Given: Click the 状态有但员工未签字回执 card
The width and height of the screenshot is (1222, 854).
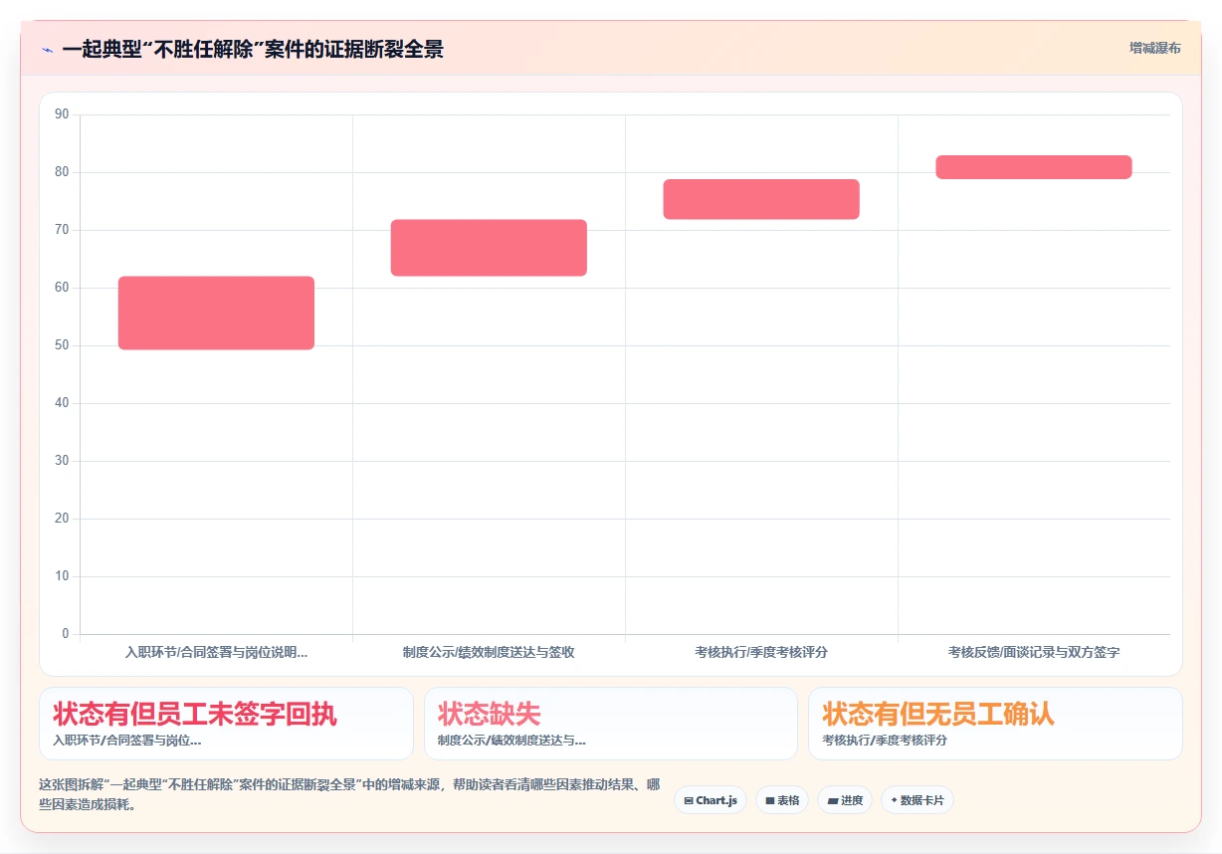Looking at the screenshot, I should (226, 724).
